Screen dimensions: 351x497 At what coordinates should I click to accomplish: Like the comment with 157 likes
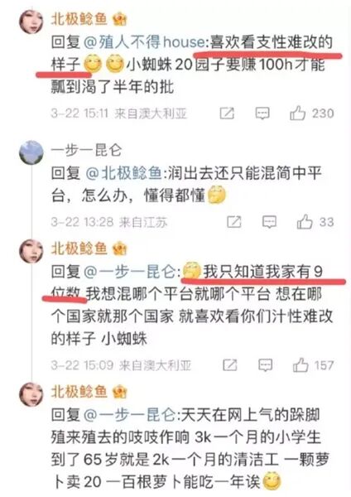click(x=301, y=365)
